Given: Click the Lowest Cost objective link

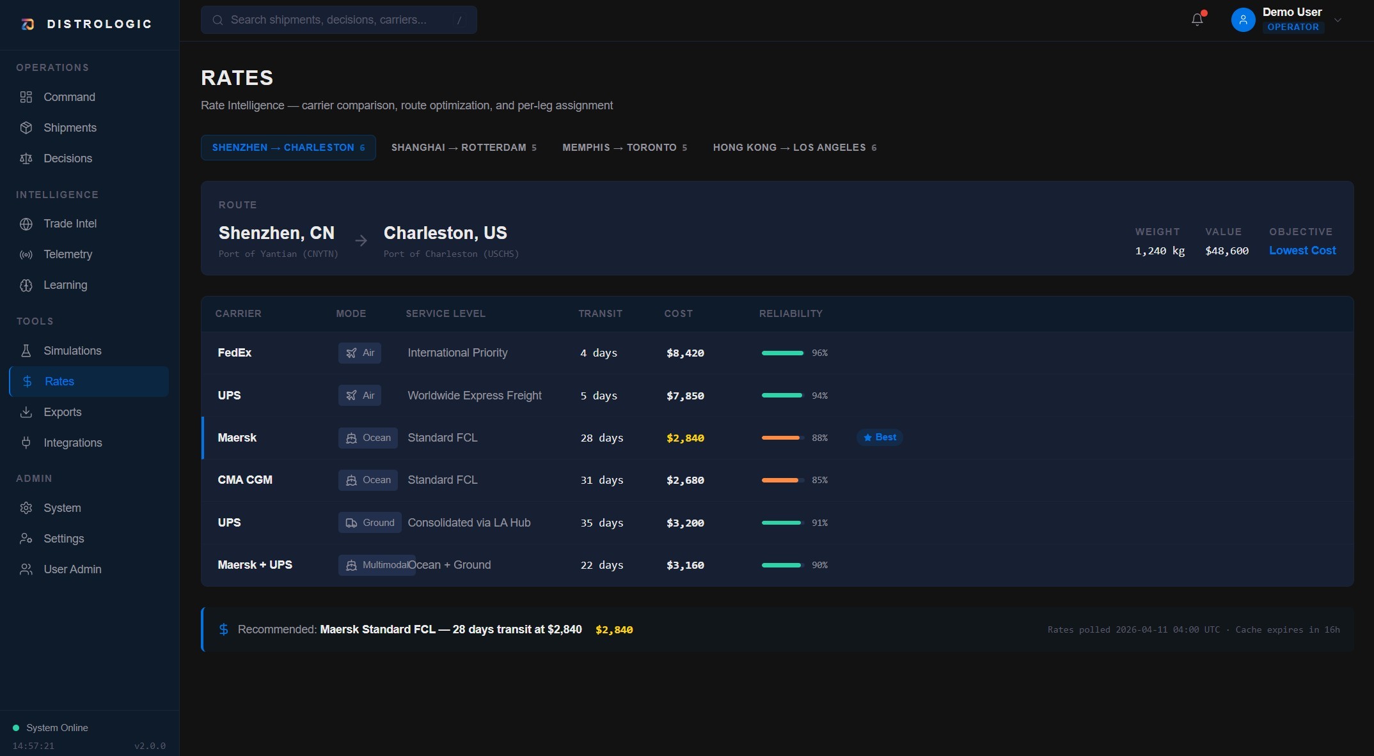Looking at the screenshot, I should [1302, 251].
